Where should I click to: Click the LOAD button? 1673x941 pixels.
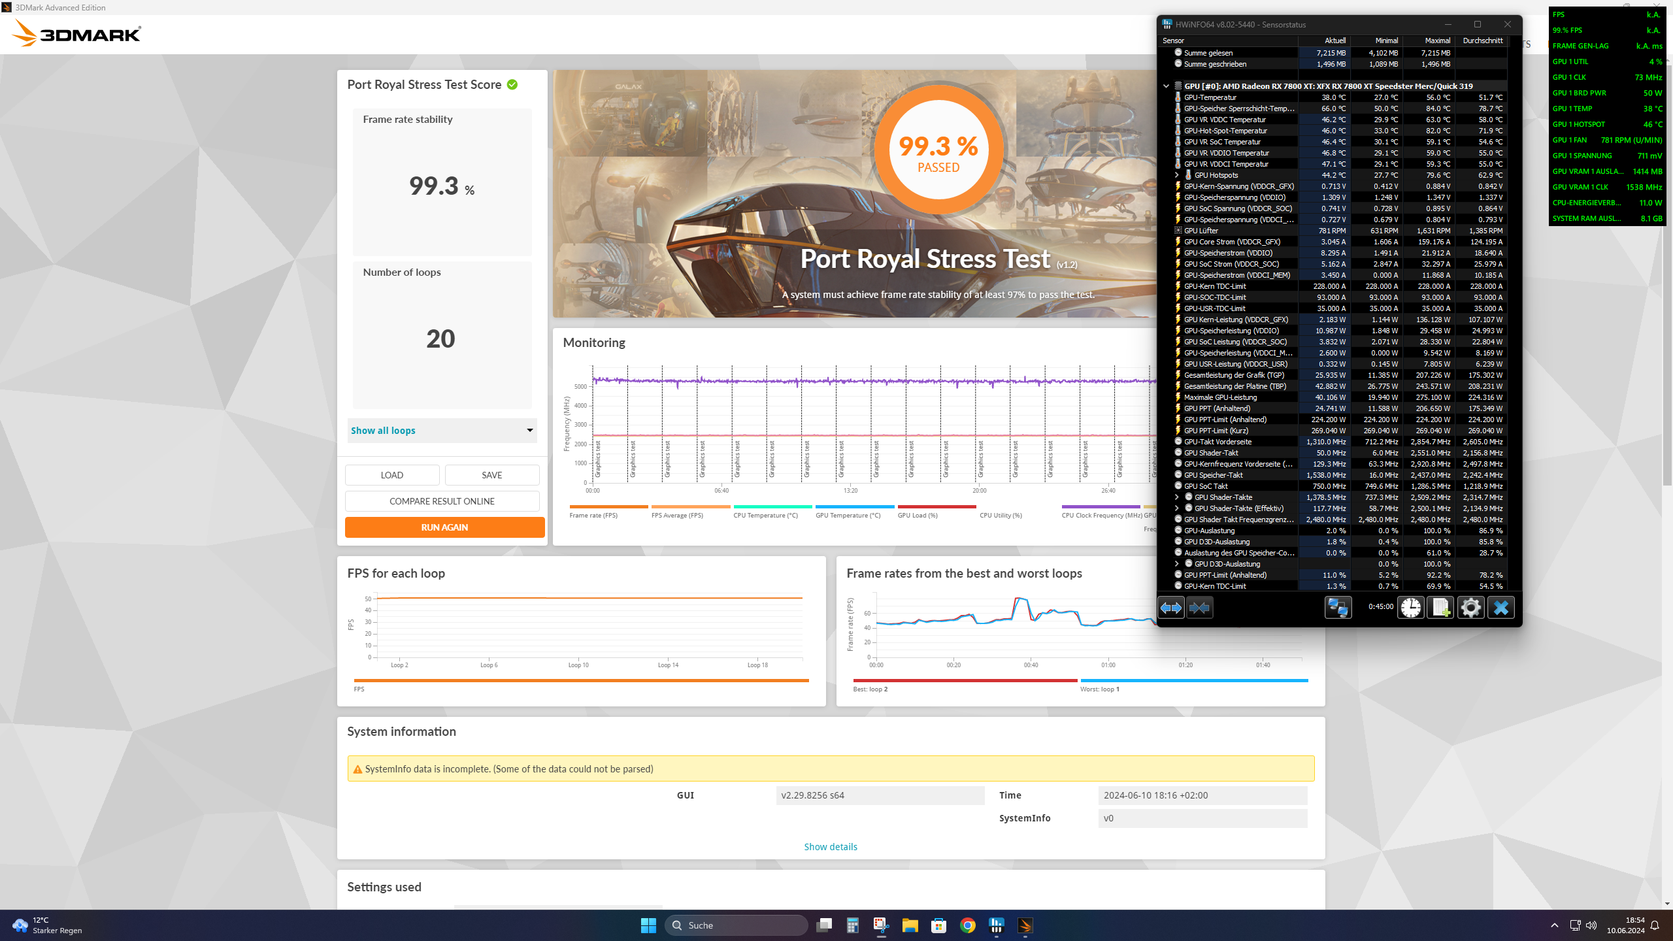click(392, 475)
